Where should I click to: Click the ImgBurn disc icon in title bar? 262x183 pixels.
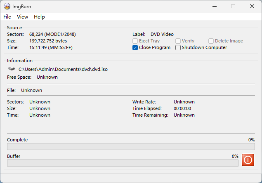[x=7, y=6]
